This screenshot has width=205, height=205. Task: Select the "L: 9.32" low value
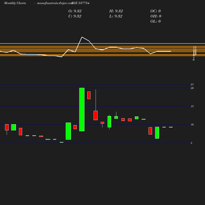click(x=116, y=16)
